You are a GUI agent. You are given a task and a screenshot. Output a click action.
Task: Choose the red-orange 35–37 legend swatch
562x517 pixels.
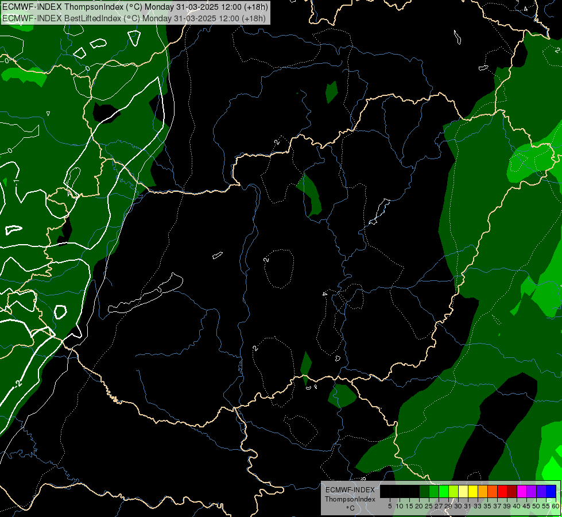[493, 491]
